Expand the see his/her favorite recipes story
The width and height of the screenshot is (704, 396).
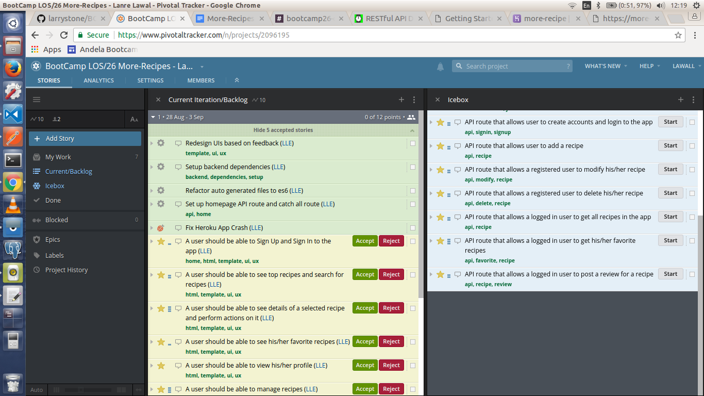152,342
